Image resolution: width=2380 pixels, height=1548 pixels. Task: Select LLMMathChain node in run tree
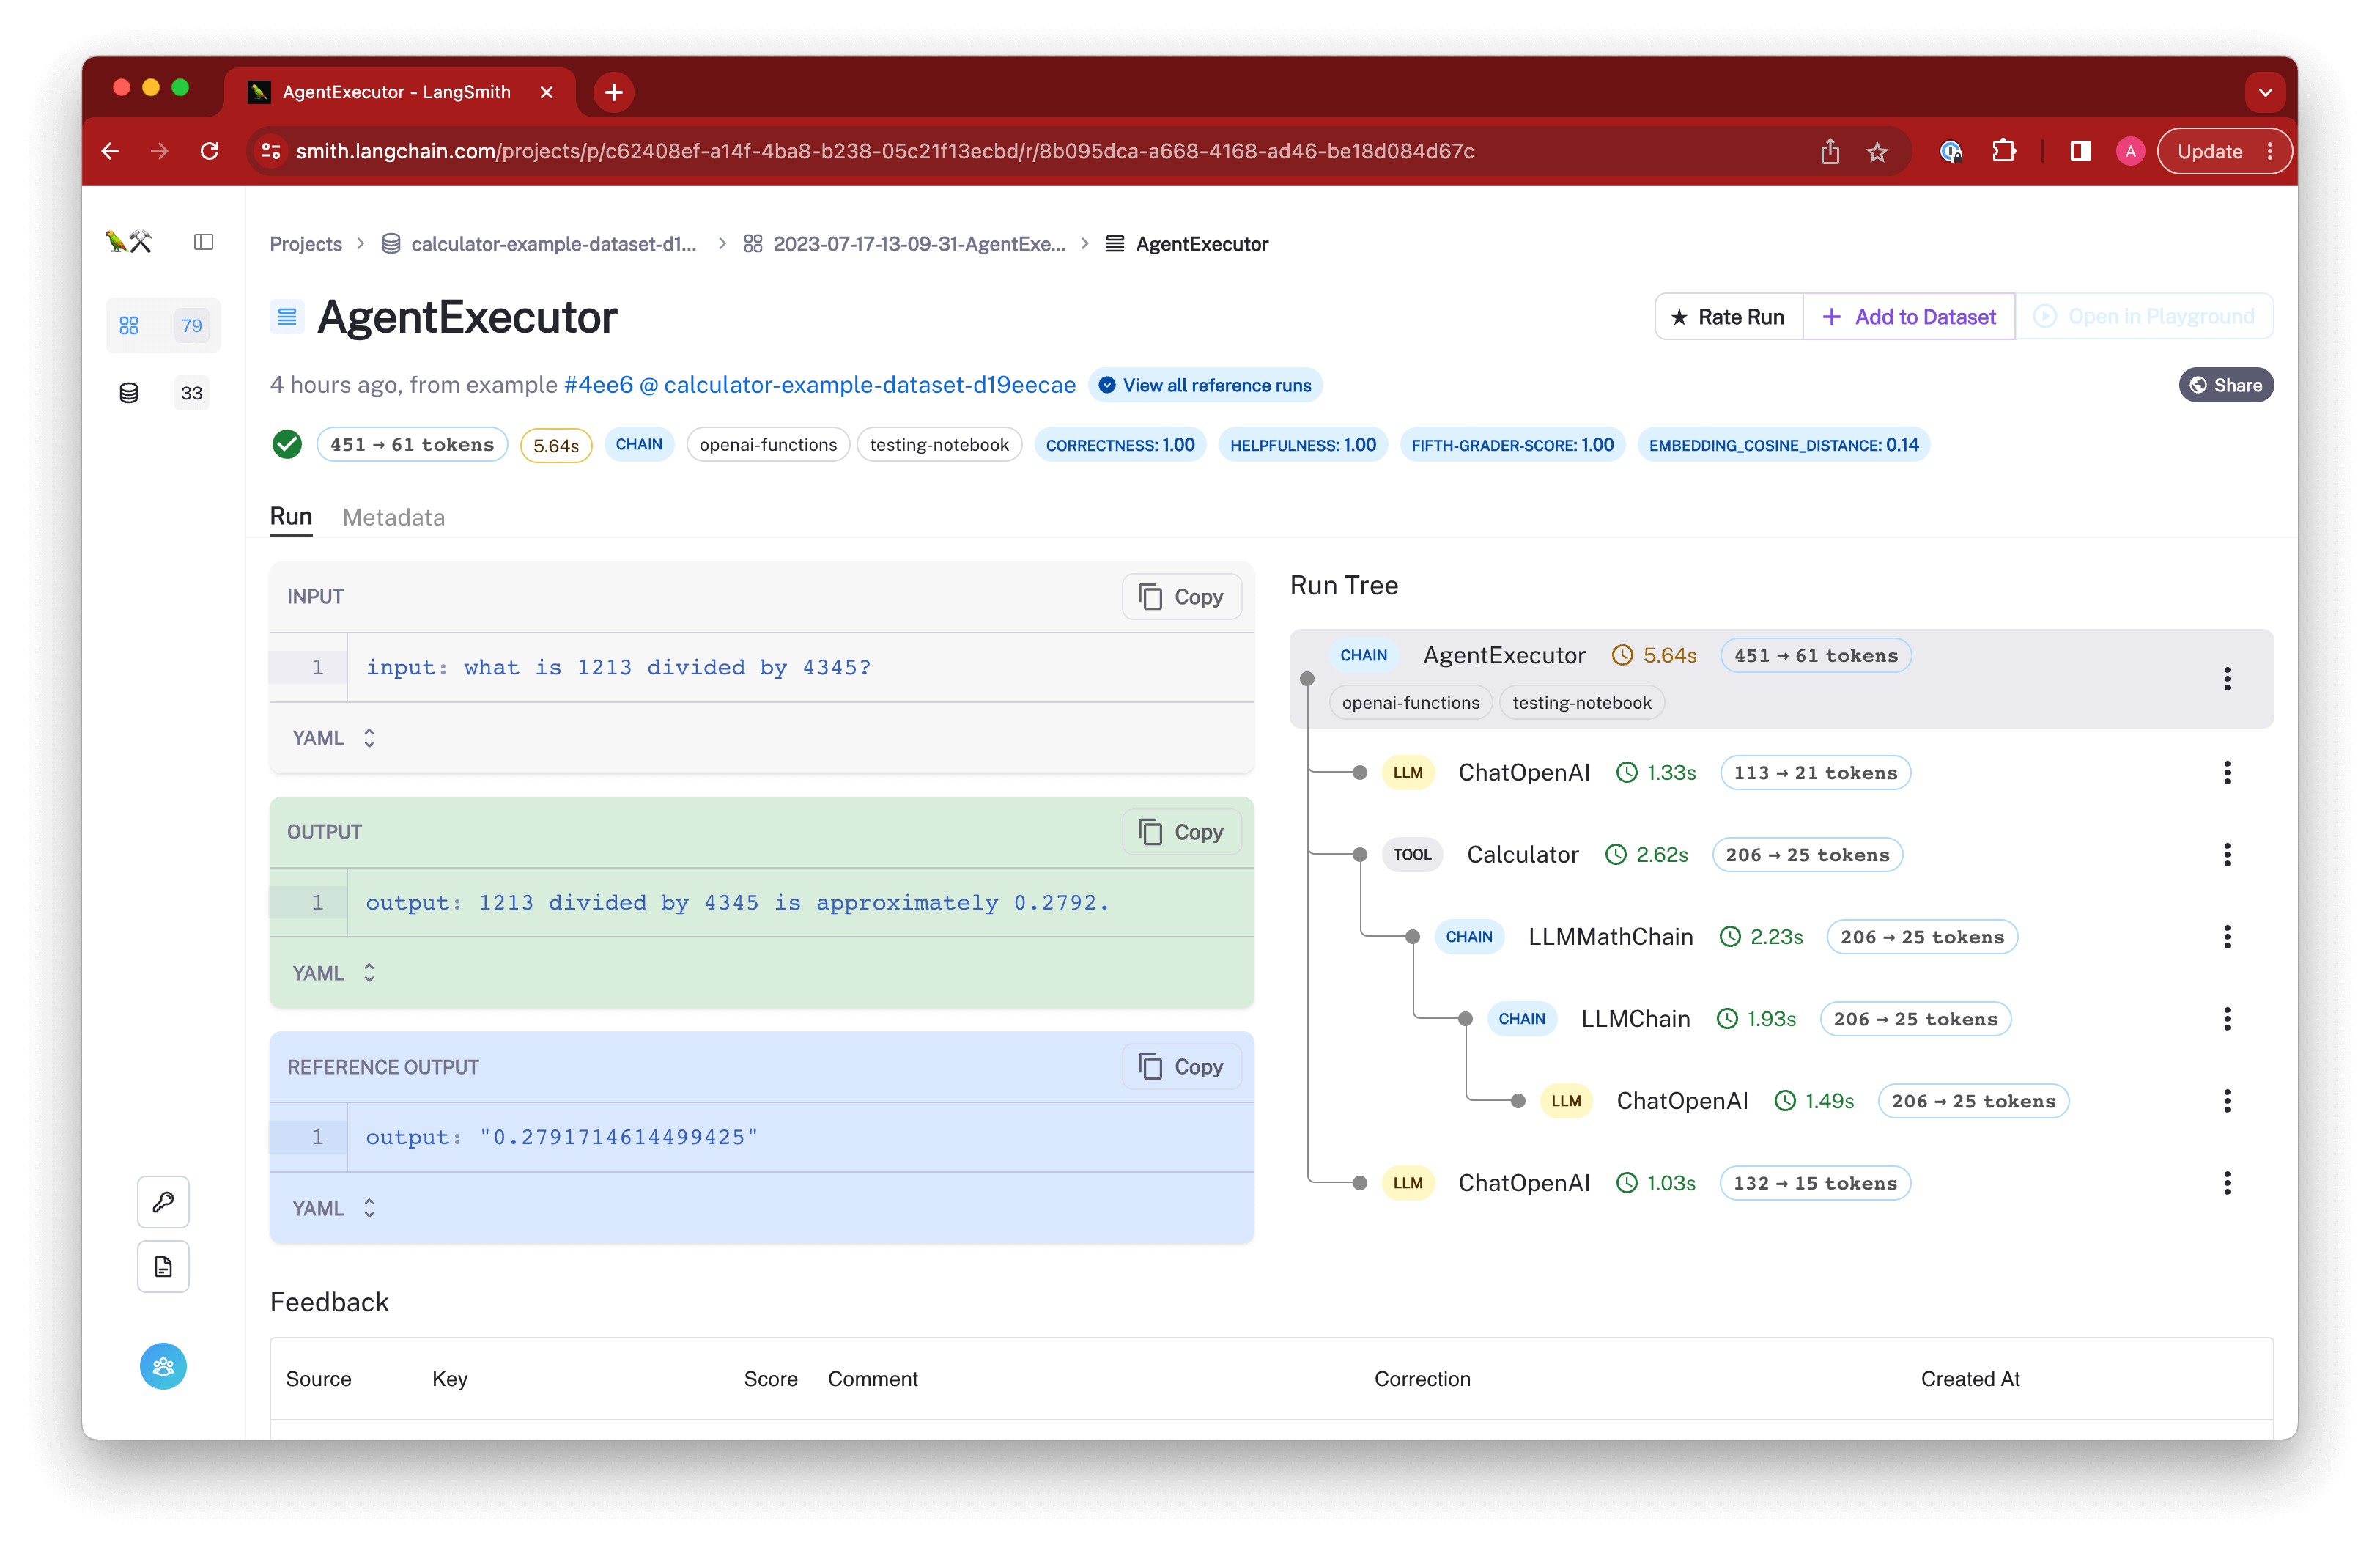coord(1610,937)
